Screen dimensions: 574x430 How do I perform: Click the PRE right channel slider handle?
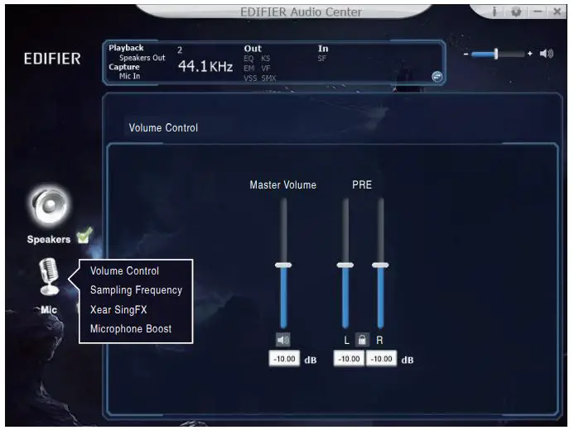click(380, 265)
